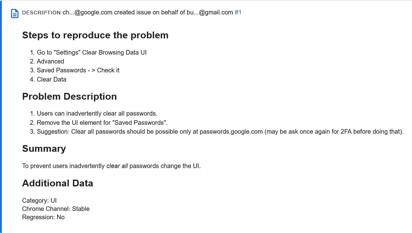This screenshot has width=412, height=233.
Task: Click 'Users can inadvertently clear all passwords' line
Action: 97,113
